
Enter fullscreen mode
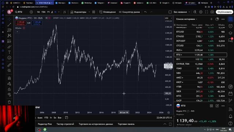click(206, 12)
